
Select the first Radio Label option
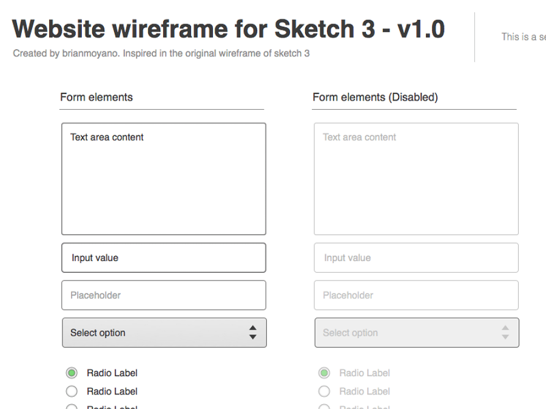pos(72,373)
